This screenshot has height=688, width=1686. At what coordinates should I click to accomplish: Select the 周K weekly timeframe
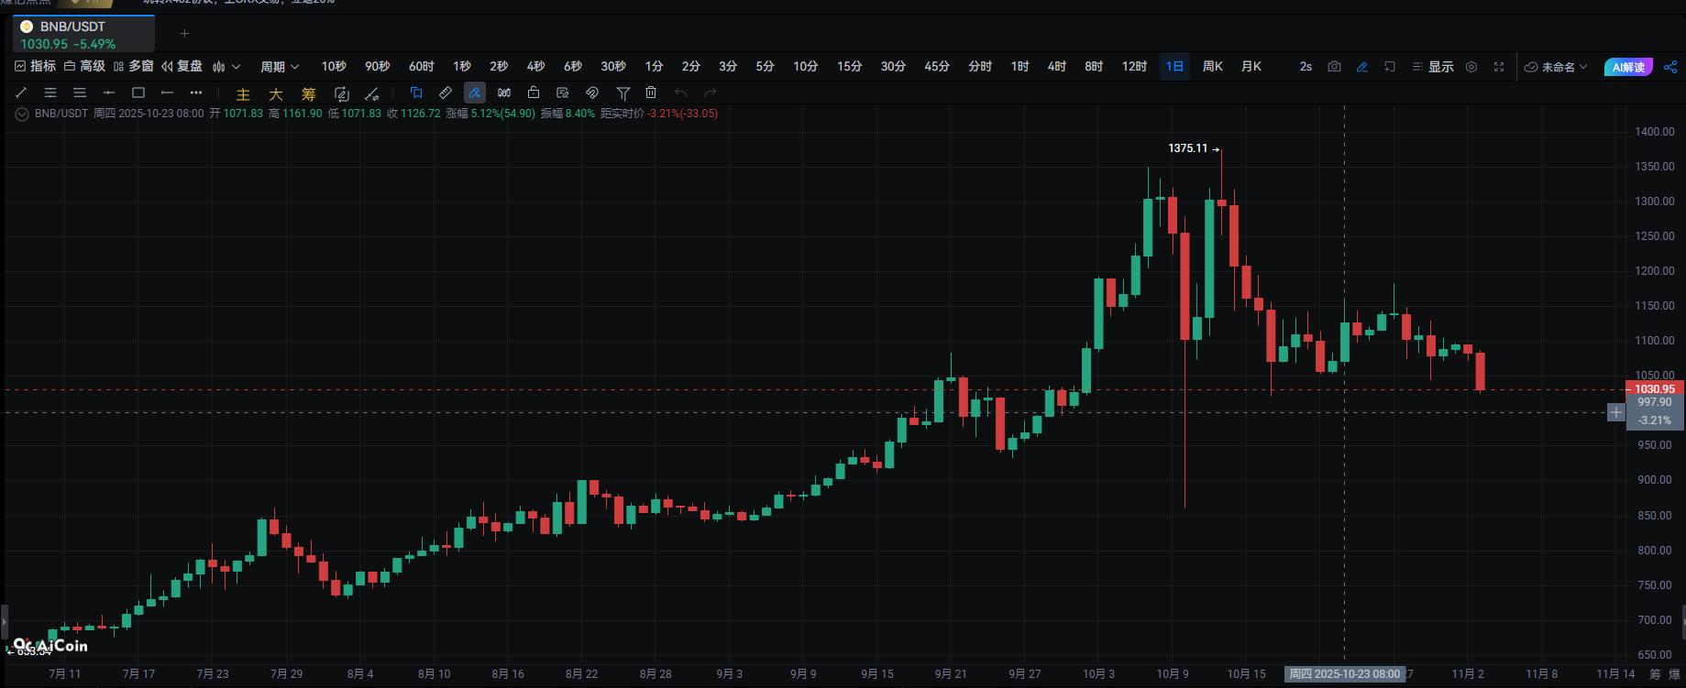[1213, 67]
